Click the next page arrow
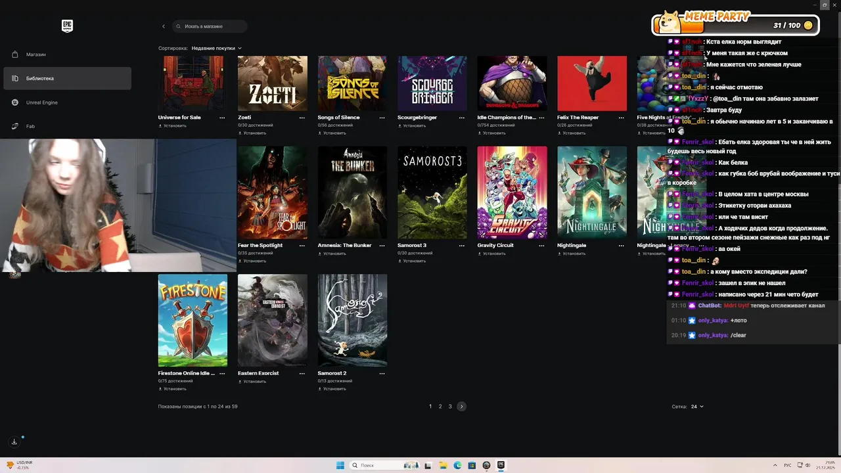 click(461, 407)
